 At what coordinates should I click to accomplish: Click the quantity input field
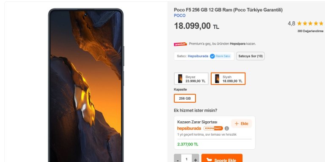(x=187, y=159)
